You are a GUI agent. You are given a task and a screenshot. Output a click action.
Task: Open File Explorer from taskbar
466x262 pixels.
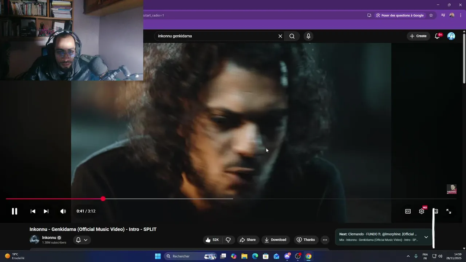[244, 256]
